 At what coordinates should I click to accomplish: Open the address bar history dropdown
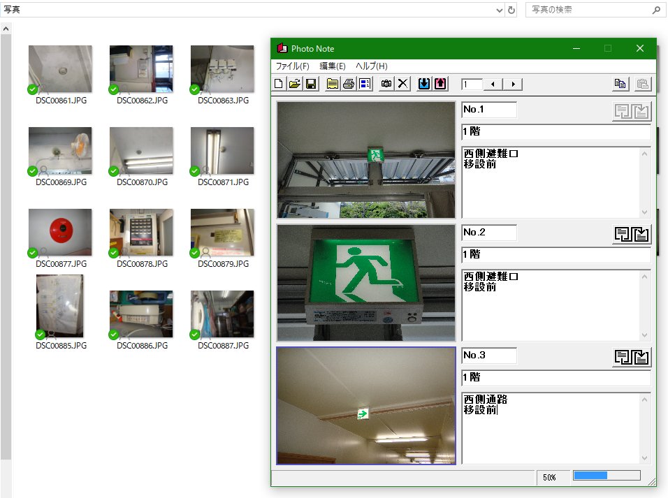point(499,10)
